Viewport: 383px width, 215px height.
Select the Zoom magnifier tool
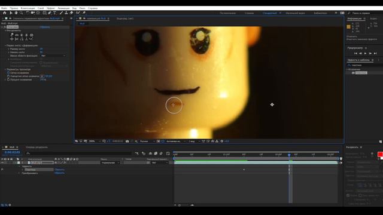point(22,13)
